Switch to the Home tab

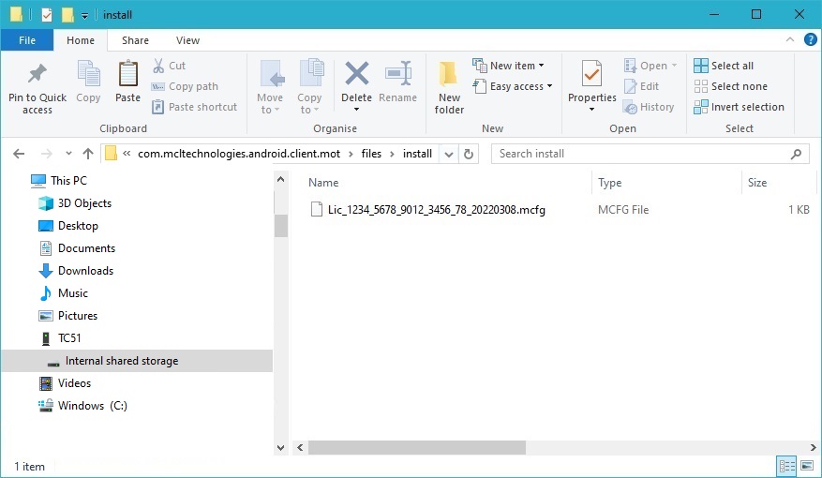click(81, 40)
